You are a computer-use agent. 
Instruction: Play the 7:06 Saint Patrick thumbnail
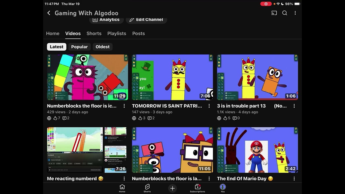(x=172, y=77)
